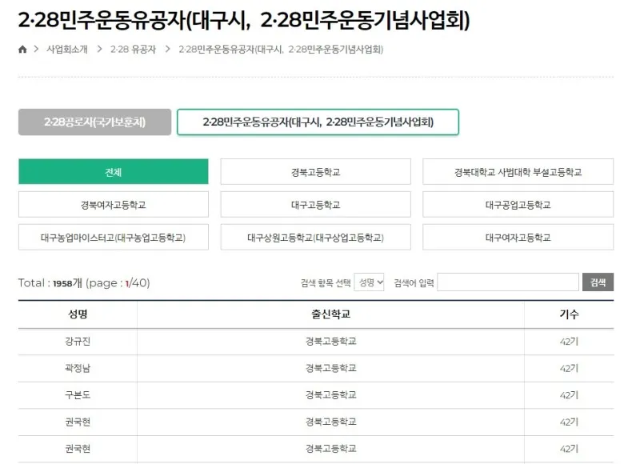Filter by 대구여자고등학교
Viewport: 640px width, 464px height.
[x=518, y=237]
